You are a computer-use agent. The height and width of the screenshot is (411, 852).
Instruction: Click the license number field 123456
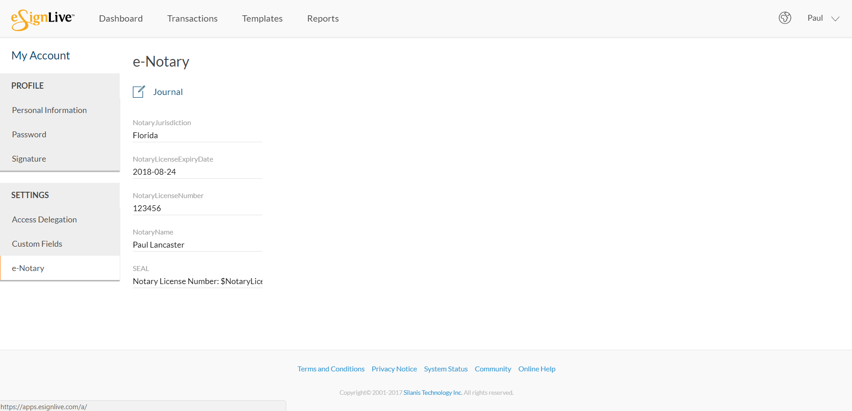198,208
